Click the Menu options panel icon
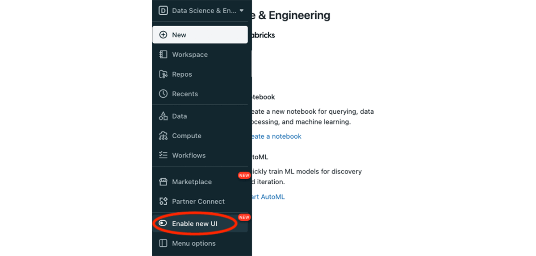The height and width of the screenshot is (256, 536). point(163,243)
